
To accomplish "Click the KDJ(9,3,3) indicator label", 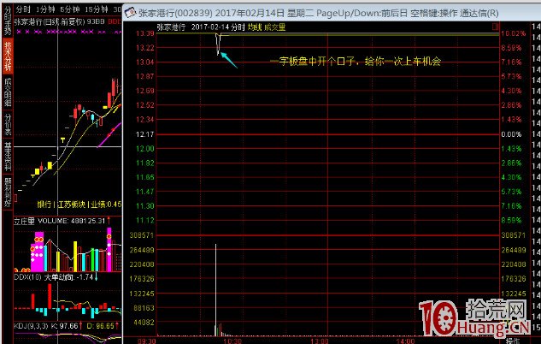I will click(x=31, y=326).
